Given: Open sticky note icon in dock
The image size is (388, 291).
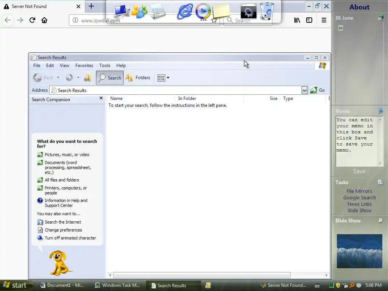Looking at the screenshot, I should click(221, 11).
